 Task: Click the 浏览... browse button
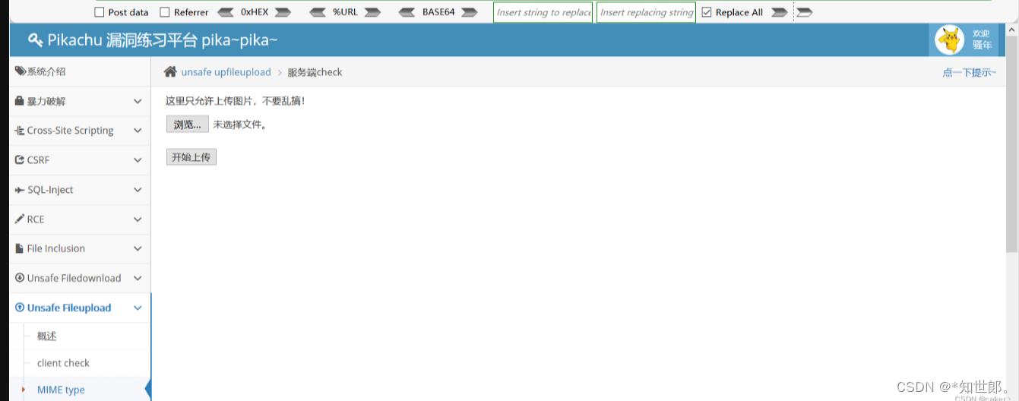187,125
